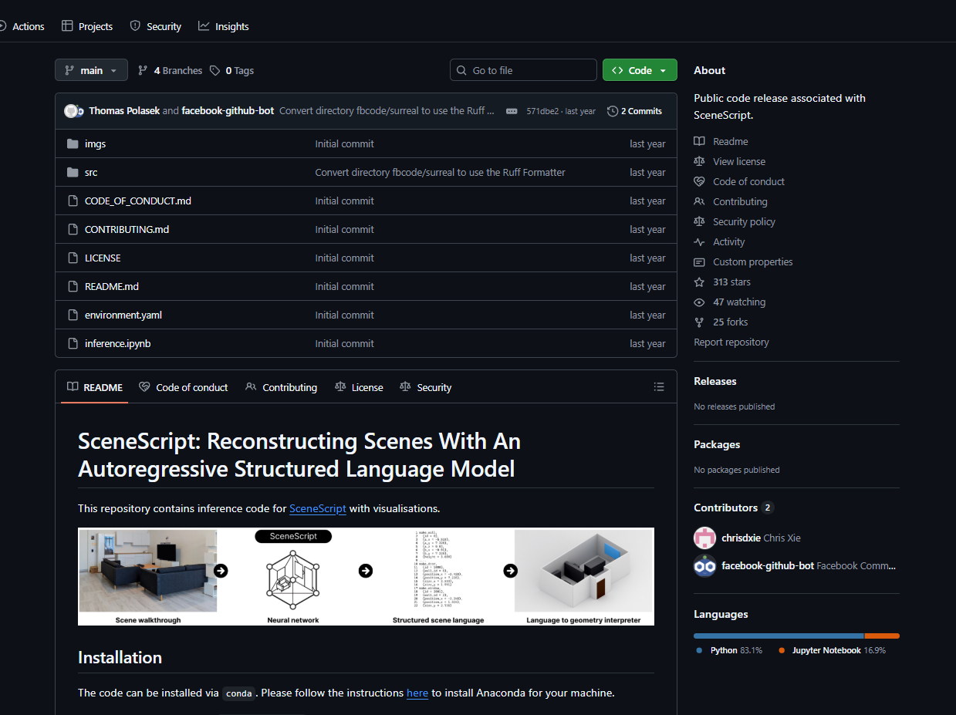Open the Contributors heading link
956x715 pixels.
tap(733, 508)
